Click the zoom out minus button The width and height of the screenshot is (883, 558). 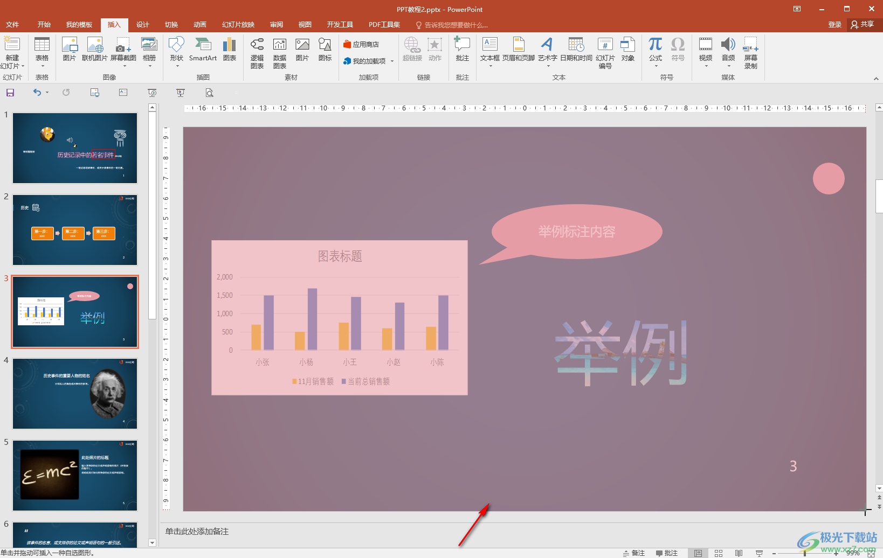(774, 553)
